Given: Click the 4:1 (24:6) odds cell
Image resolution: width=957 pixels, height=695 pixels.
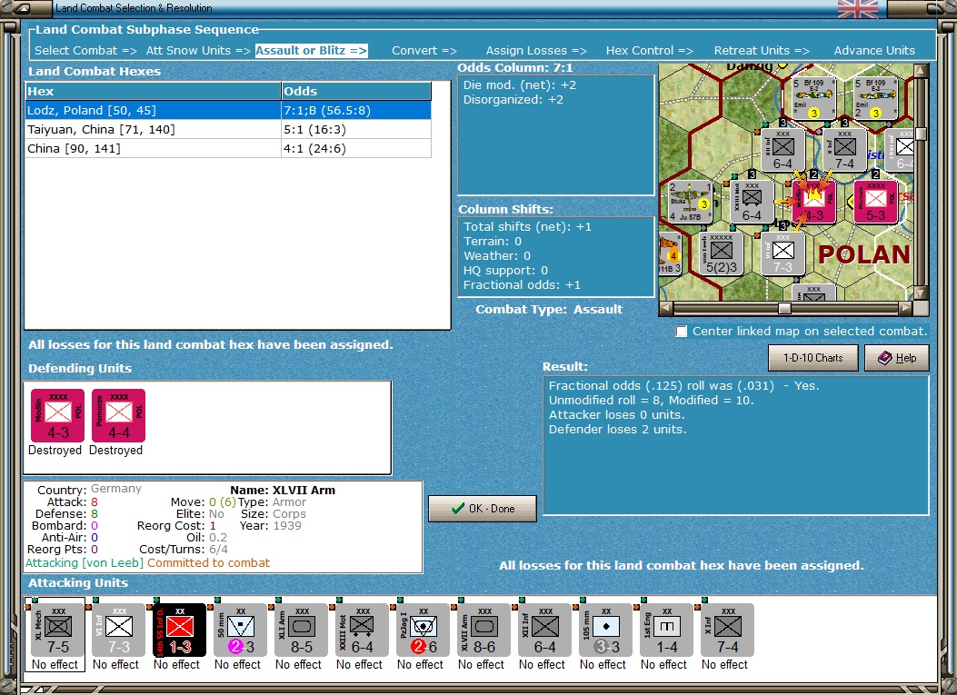Looking at the screenshot, I should [x=356, y=148].
